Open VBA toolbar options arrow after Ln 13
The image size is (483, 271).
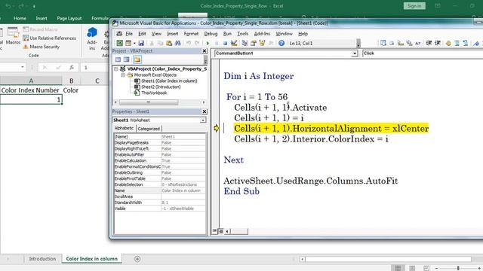tap(358, 44)
